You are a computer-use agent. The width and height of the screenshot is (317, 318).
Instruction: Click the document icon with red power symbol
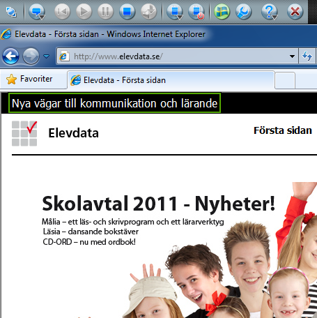(x=196, y=12)
